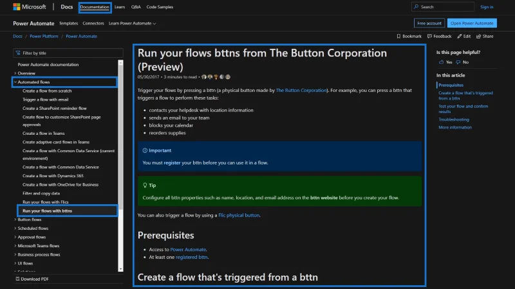This screenshot has height=289, width=515.
Task: Expand the Approval flows node
Action: pos(15,237)
